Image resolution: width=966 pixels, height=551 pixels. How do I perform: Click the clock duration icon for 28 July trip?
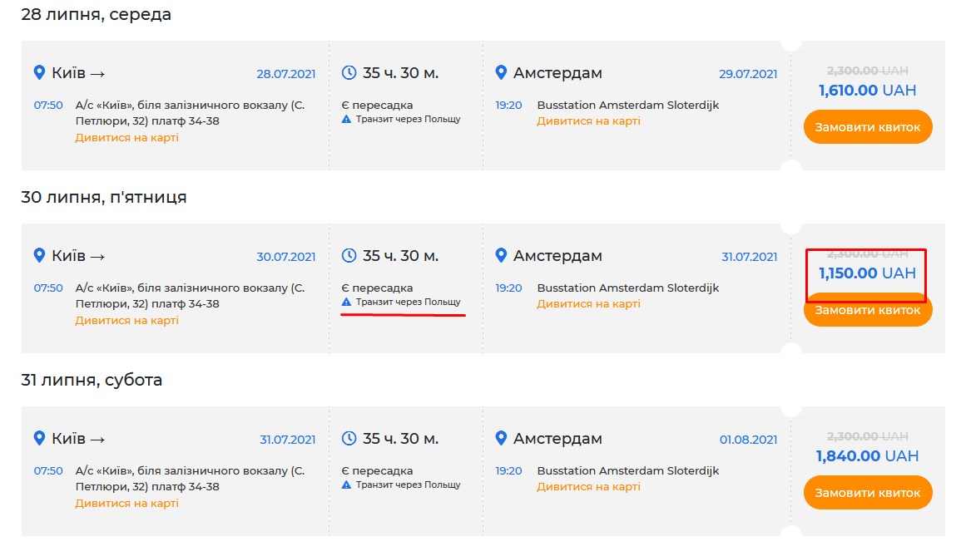pyautogui.click(x=349, y=73)
